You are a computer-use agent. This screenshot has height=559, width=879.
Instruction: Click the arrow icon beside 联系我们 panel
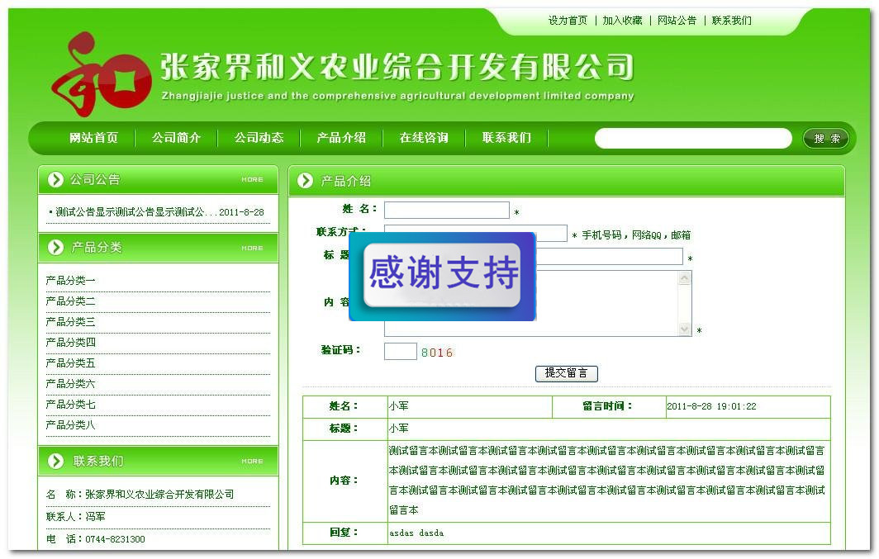55,462
